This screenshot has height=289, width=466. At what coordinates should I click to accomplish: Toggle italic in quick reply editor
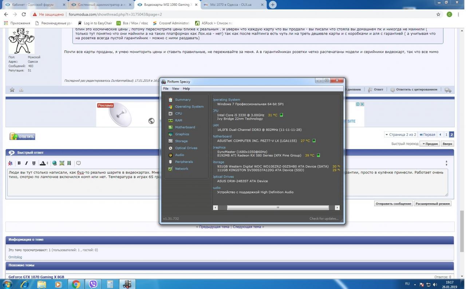coord(26,163)
